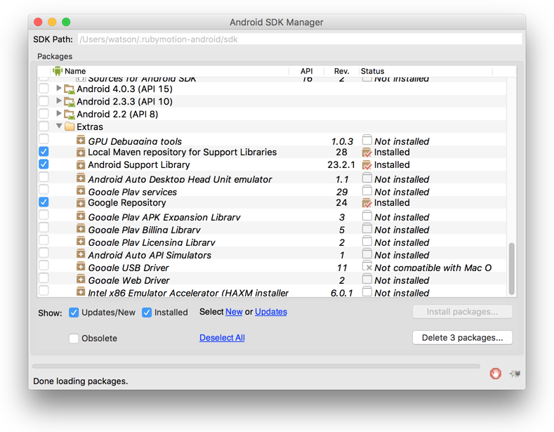Click the package icon for Google USB Driver
The height and width of the screenshot is (432, 554).
[x=81, y=266]
